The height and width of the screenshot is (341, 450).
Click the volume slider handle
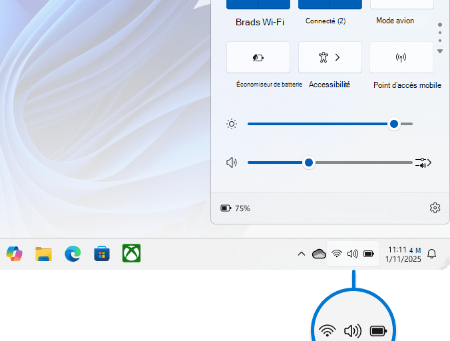click(x=309, y=163)
